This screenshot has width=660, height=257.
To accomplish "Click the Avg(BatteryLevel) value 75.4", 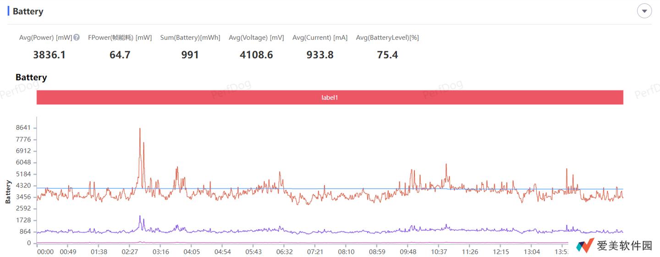I will pos(387,55).
